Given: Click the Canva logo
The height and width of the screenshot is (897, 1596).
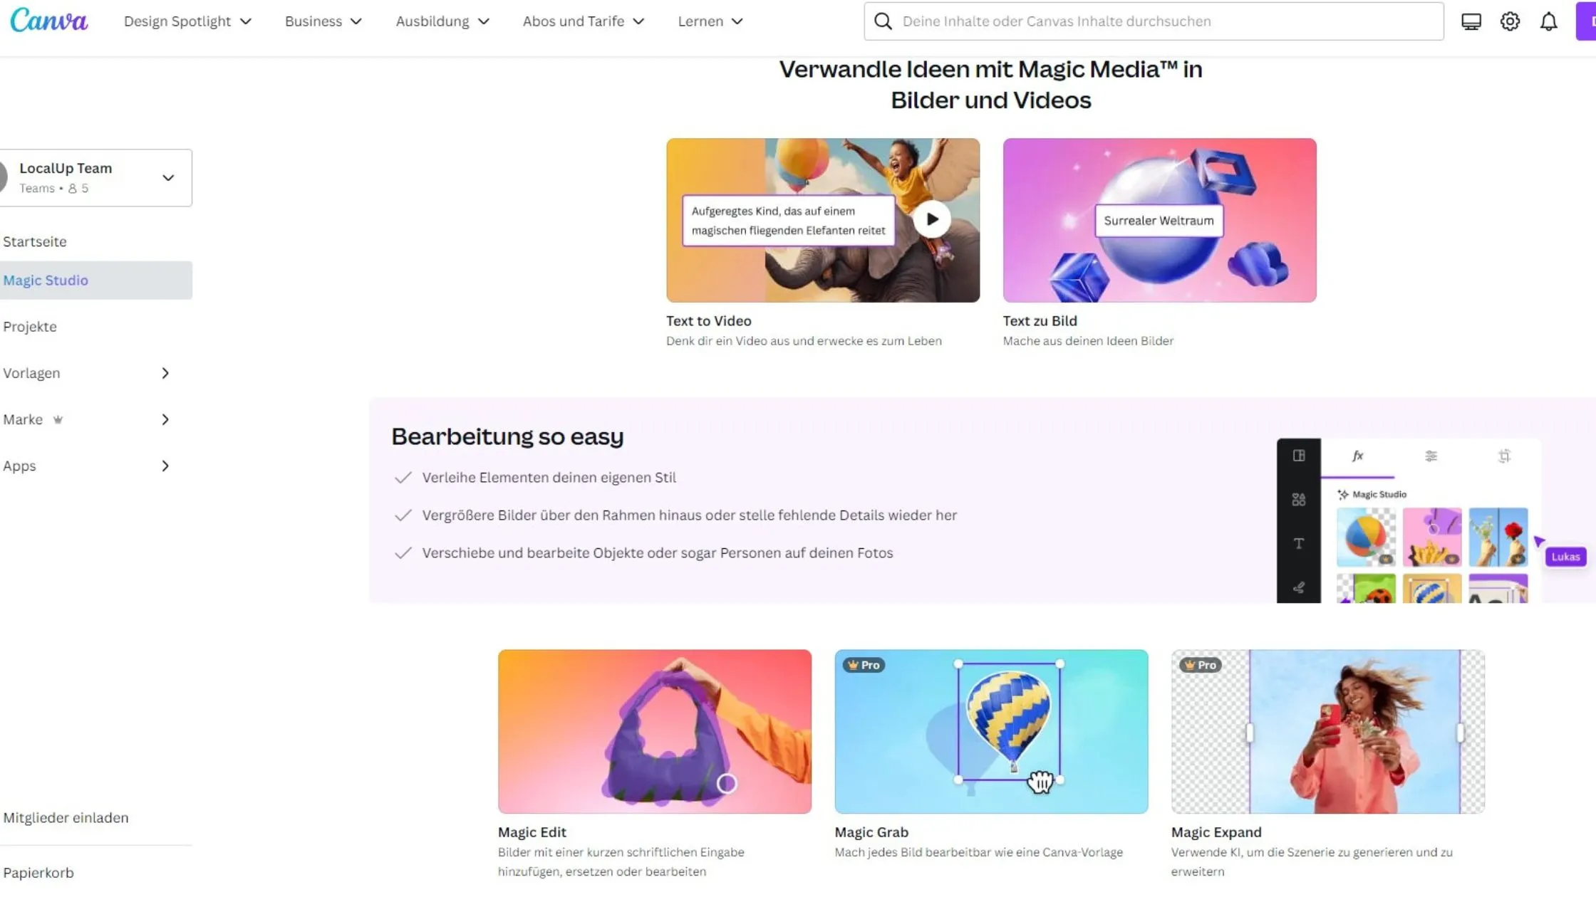Looking at the screenshot, I should pyautogui.click(x=48, y=21).
